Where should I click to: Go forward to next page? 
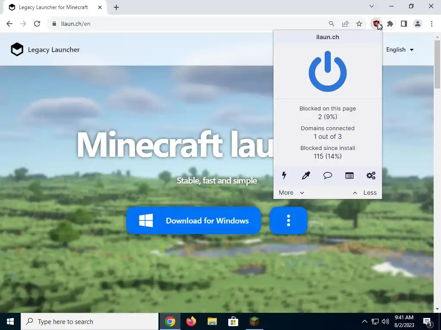coord(23,24)
